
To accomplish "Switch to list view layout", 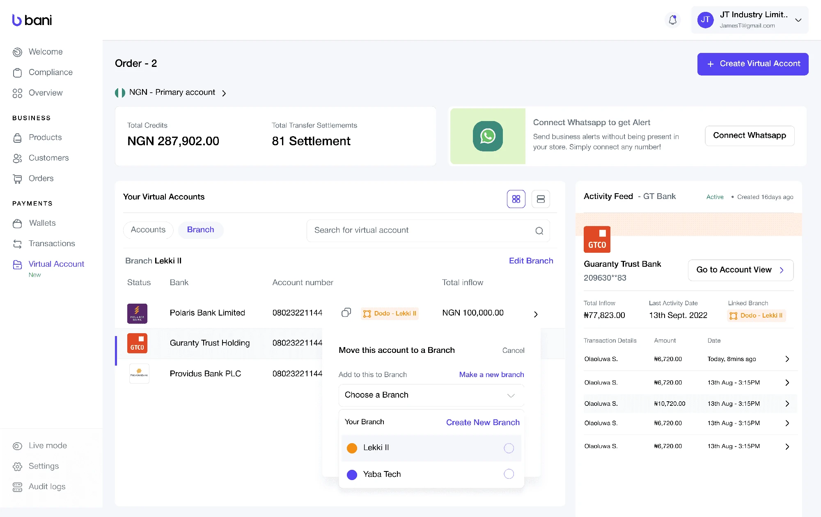I will (541, 199).
